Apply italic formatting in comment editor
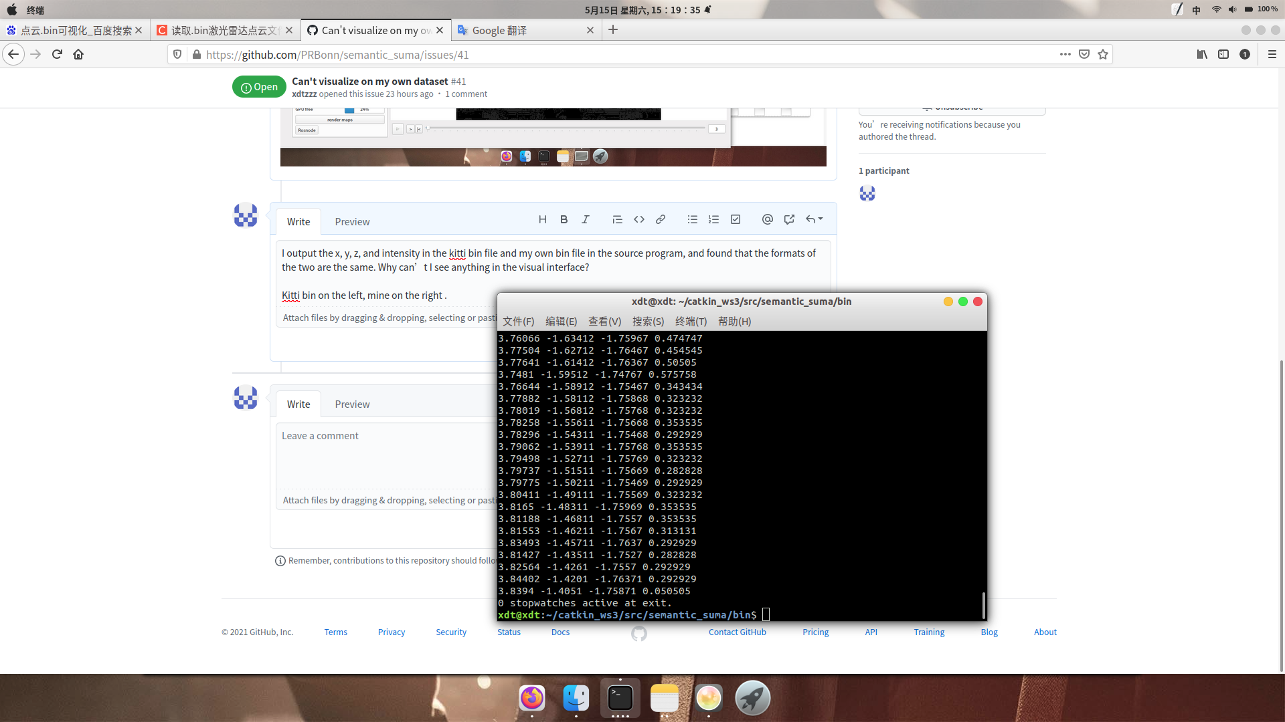 586,219
